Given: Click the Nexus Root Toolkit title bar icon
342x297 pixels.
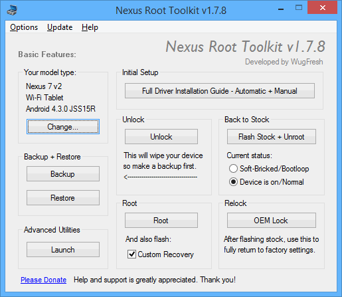Looking at the screenshot, I should (x=12, y=10).
